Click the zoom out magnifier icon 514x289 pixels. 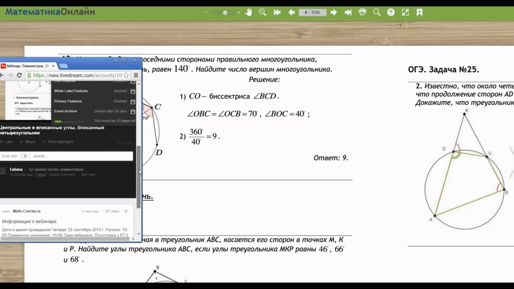pyautogui.click(x=263, y=12)
